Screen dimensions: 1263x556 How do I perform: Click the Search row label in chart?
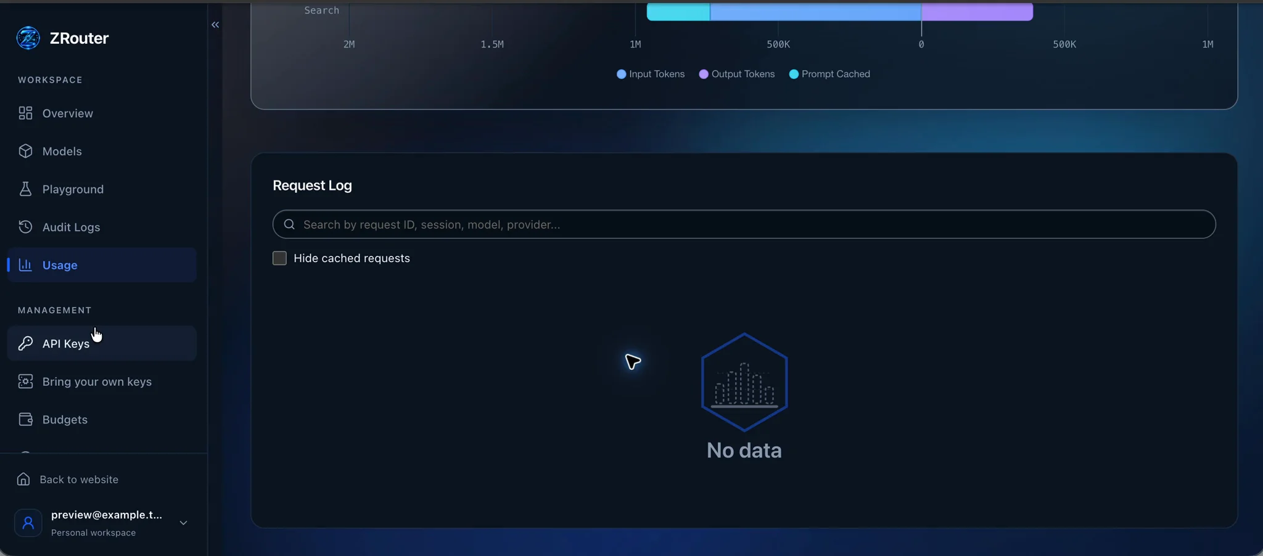[x=321, y=10]
